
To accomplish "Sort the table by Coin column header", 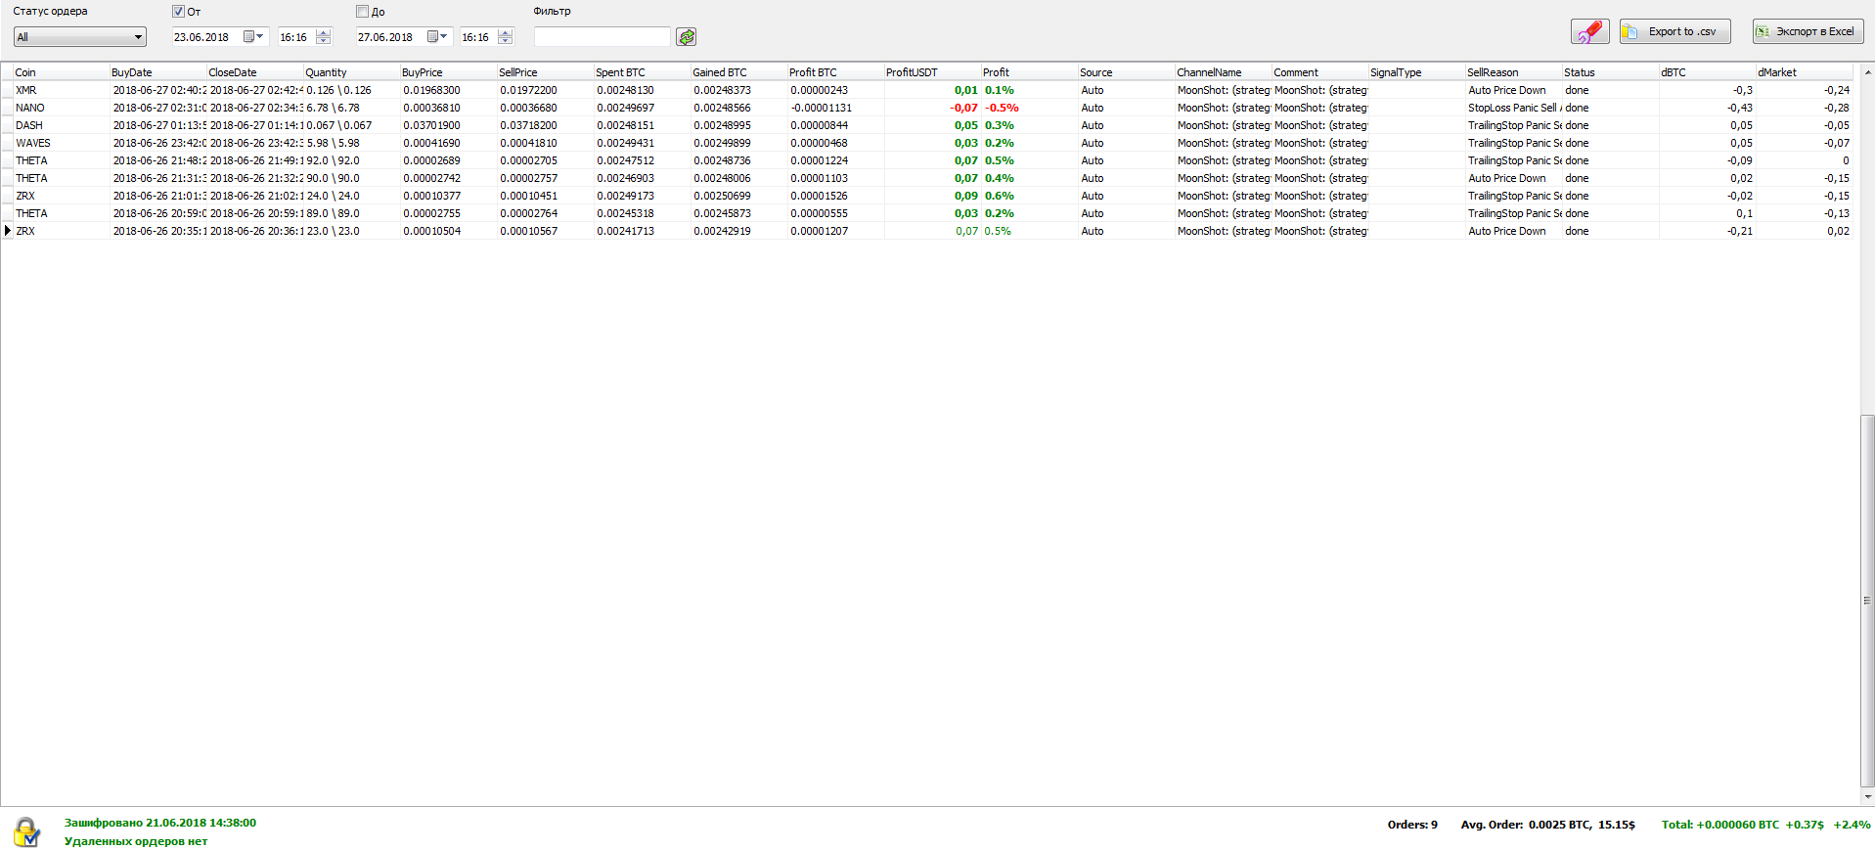I will click(x=61, y=72).
